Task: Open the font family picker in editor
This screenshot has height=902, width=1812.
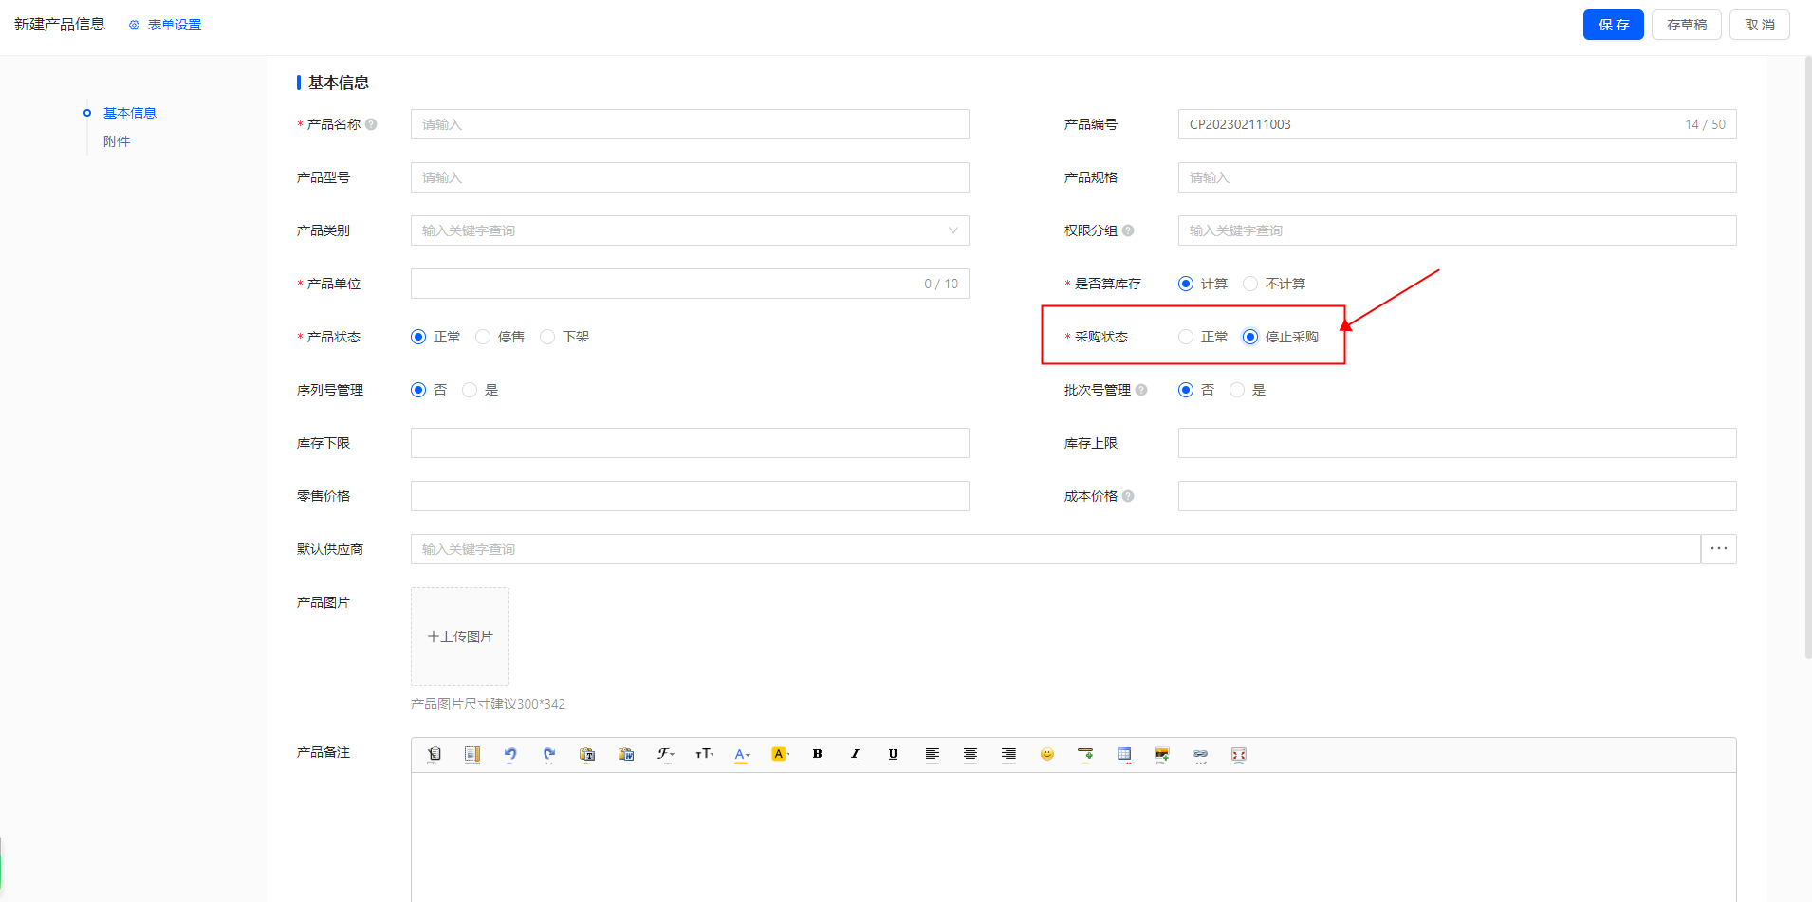Action: [665, 755]
